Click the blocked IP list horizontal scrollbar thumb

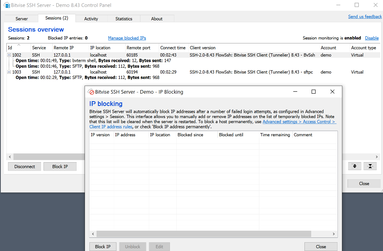point(204,234)
